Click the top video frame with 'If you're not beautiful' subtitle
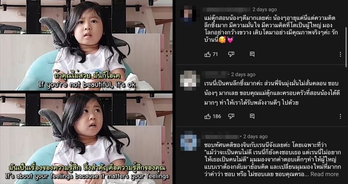Screen dimensions: 348x184 click(86, 45)
